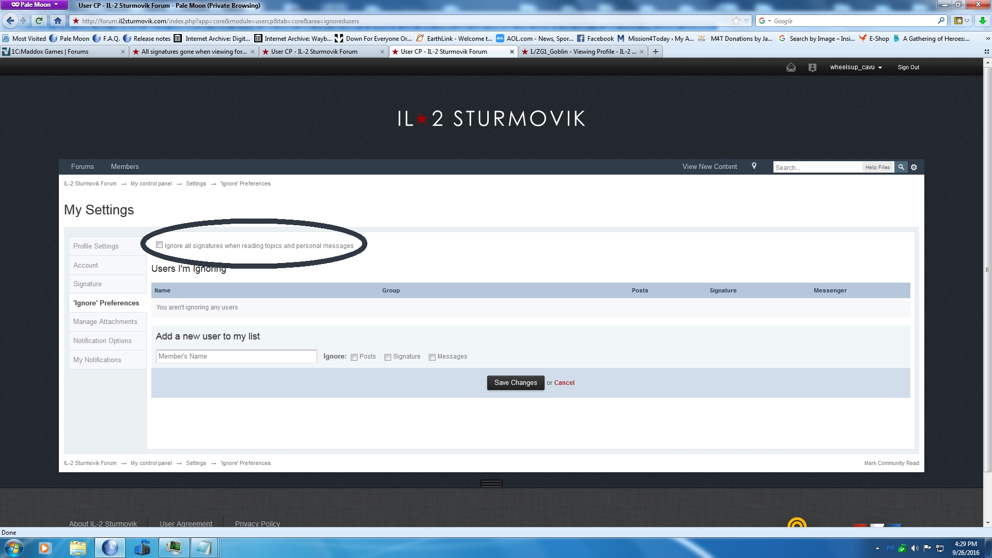
Task: Tick the ignore Messages checkbox
Action: (x=432, y=357)
